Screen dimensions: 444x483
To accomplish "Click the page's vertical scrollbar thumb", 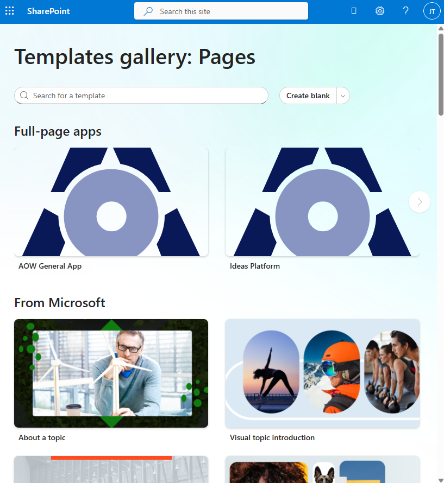I will (441, 74).
